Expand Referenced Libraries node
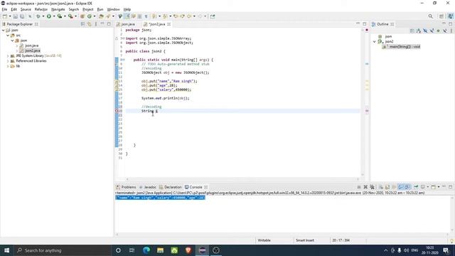The image size is (455, 256). point(8,61)
